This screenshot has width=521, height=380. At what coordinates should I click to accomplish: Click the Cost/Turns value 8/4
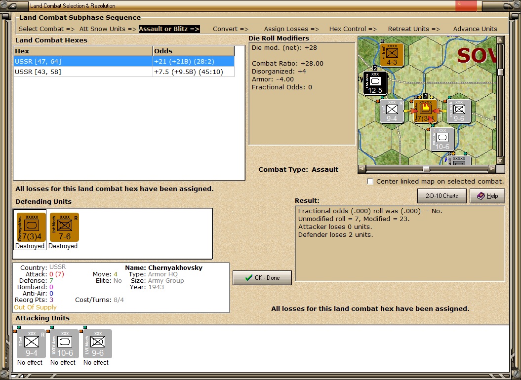119,300
